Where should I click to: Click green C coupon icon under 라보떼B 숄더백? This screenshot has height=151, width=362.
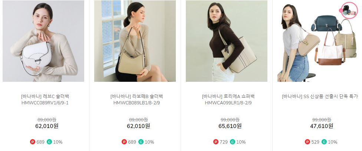pos(141,142)
